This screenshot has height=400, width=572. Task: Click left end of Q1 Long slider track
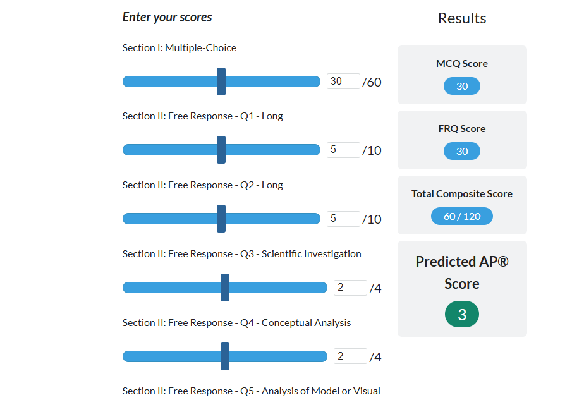pyautogui.click(x=127, y=150)
